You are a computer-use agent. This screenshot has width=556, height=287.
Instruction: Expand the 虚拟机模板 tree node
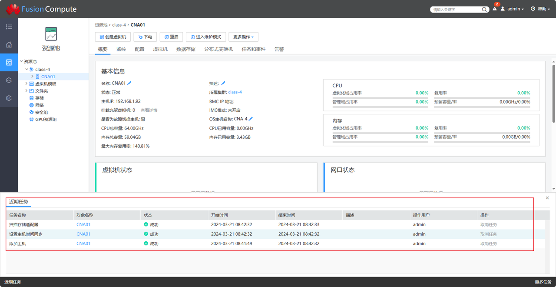[26, 83]
